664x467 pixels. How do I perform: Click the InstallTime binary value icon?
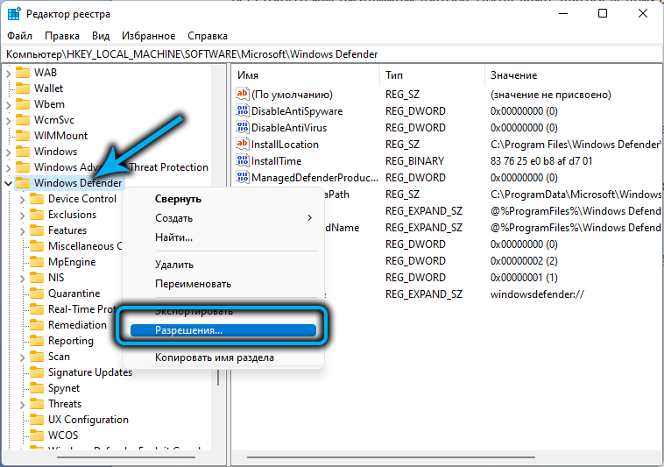[x=244, y=161]
